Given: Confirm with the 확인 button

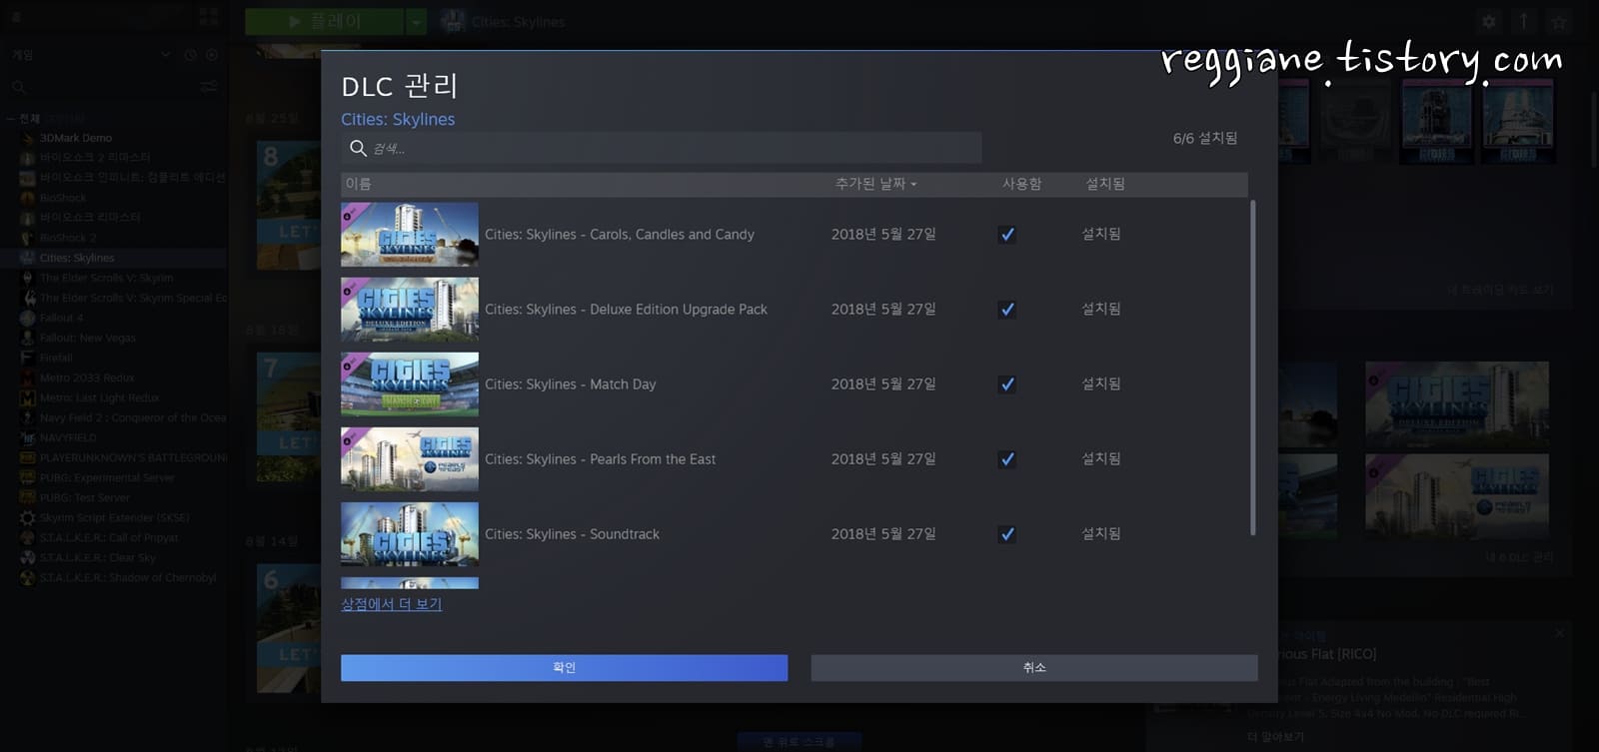Looking at the screenshot, I should [564, 668].
